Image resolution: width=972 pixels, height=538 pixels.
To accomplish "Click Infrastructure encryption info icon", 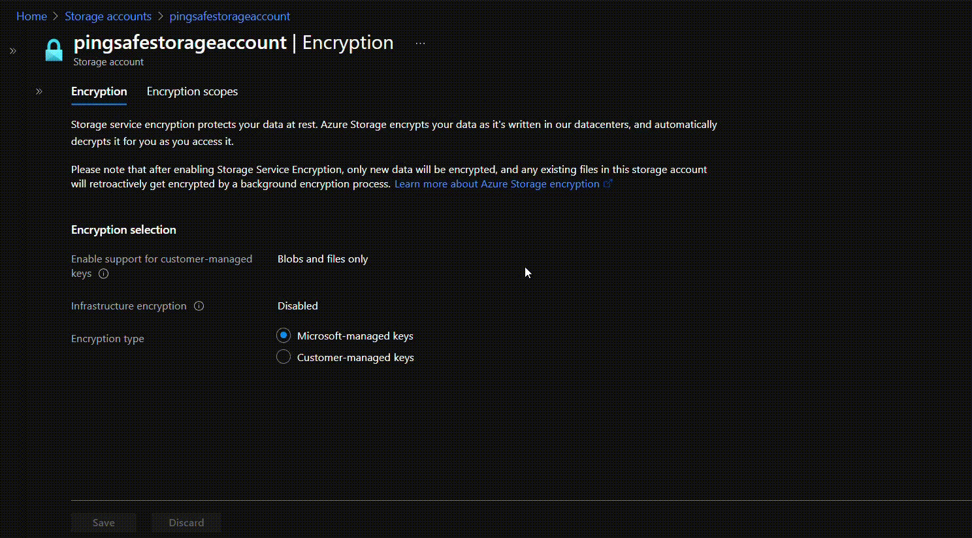I will pyautogui.click(x=199, y=306).
